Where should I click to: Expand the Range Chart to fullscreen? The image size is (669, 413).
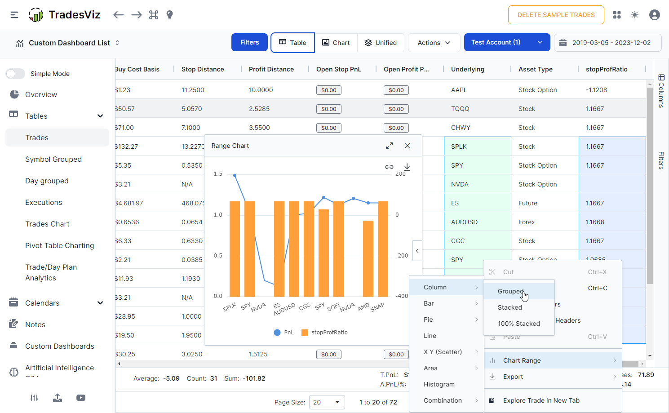pyautogui.click(x=390, y=146)
